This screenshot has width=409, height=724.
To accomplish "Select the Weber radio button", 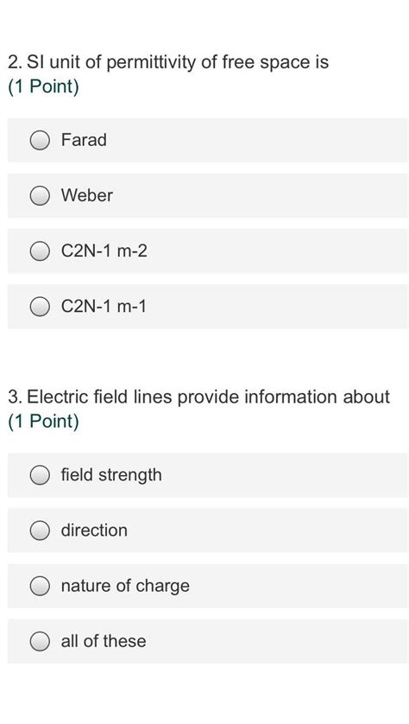I will [x=40, y=195].
